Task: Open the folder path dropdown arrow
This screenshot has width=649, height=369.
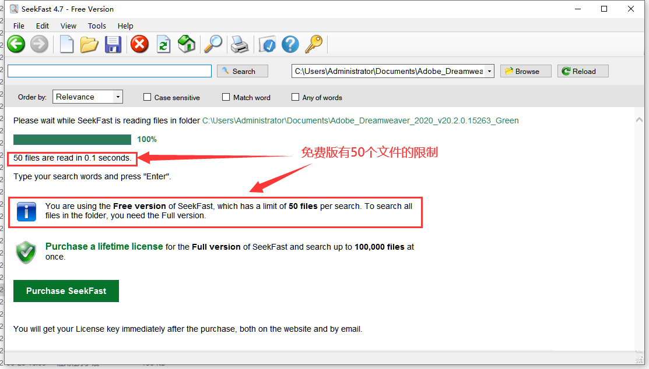Action: pos(489,71)
